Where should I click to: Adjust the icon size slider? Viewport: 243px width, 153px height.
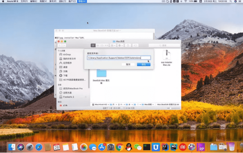click(173, 108)
